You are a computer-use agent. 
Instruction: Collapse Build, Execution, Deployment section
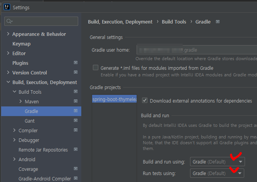pyautogui.click(x=8, y=82)
